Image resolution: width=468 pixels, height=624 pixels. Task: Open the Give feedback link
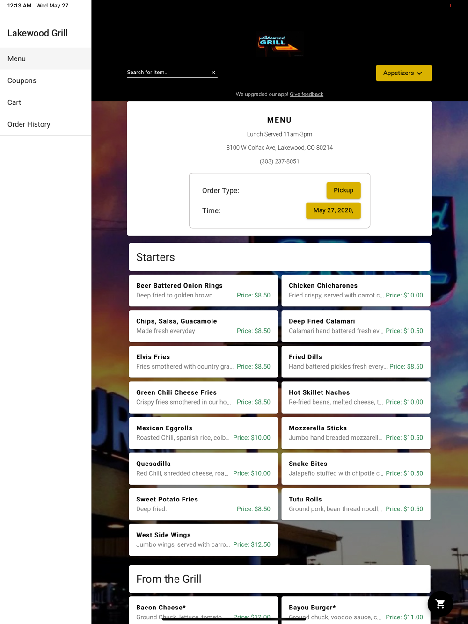[x=307, y=94]
